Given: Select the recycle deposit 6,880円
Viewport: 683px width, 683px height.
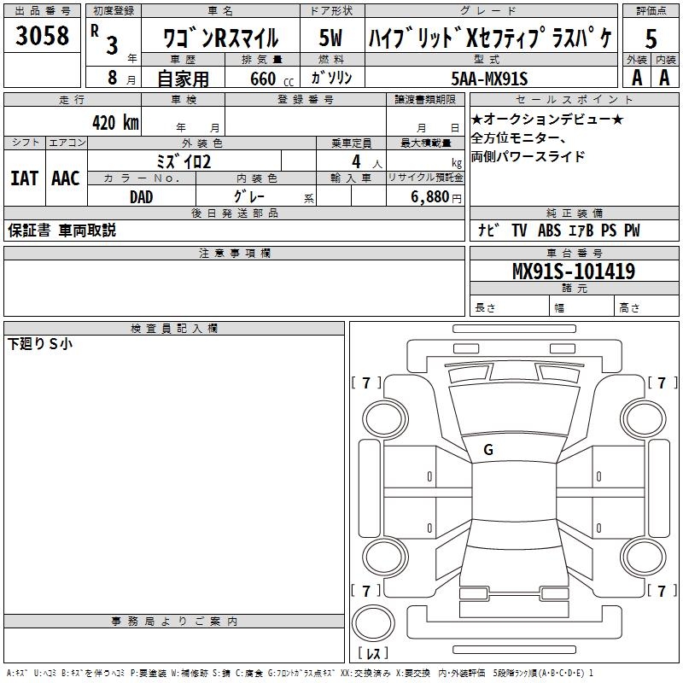Looking at the screenshot, I should point(436,197).
